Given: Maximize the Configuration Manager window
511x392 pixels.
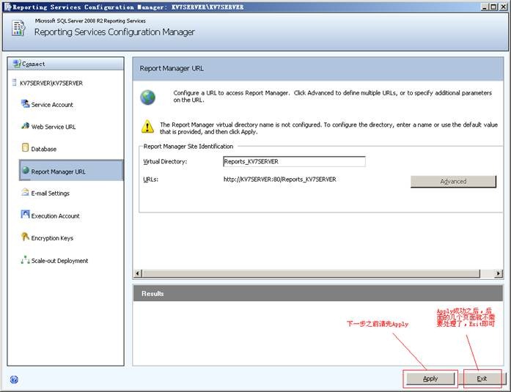Looking at the screenshot, I should point(493,7).
